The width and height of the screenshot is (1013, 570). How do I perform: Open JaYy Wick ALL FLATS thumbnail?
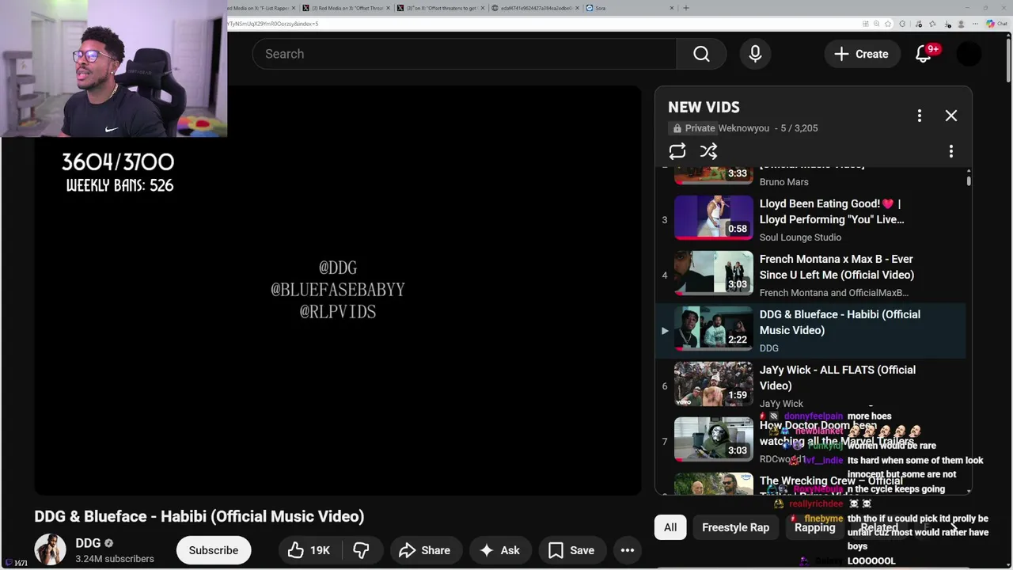[x=714, y=384]
